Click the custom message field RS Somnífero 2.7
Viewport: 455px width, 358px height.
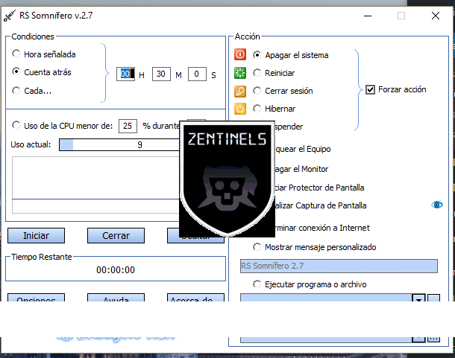click(x=339, y=266)
